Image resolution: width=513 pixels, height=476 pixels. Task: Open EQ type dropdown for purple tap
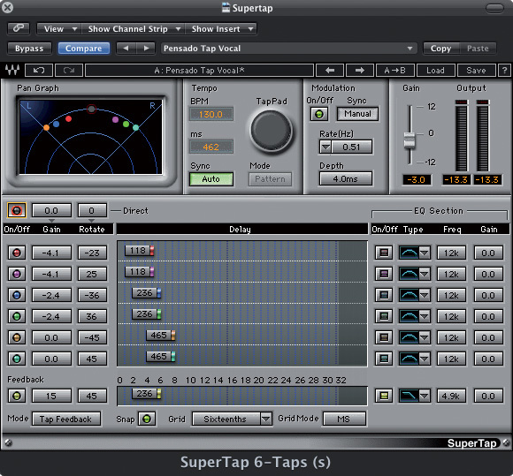[424, 274]
